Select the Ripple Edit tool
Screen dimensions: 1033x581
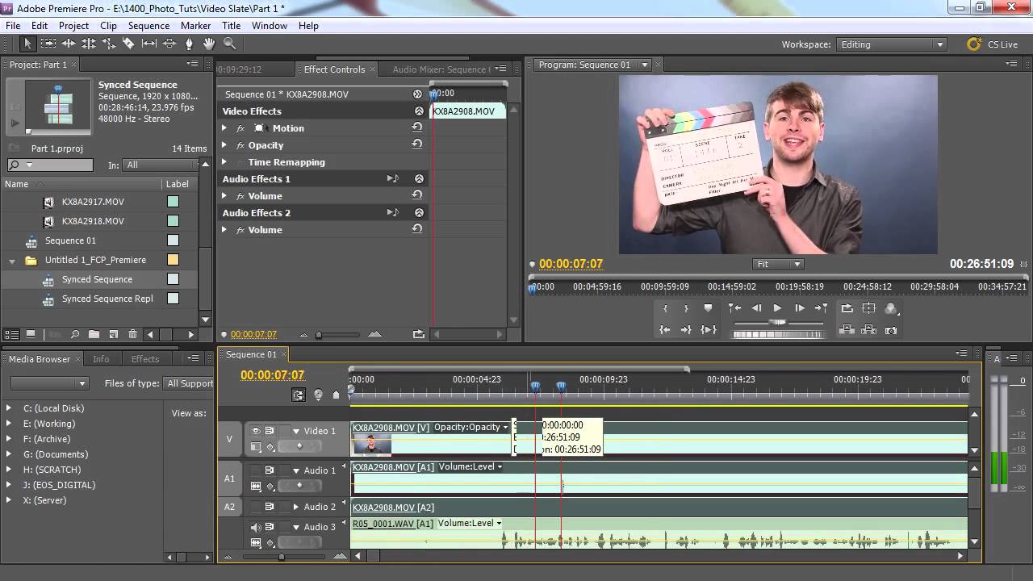(x=69, y=44)
